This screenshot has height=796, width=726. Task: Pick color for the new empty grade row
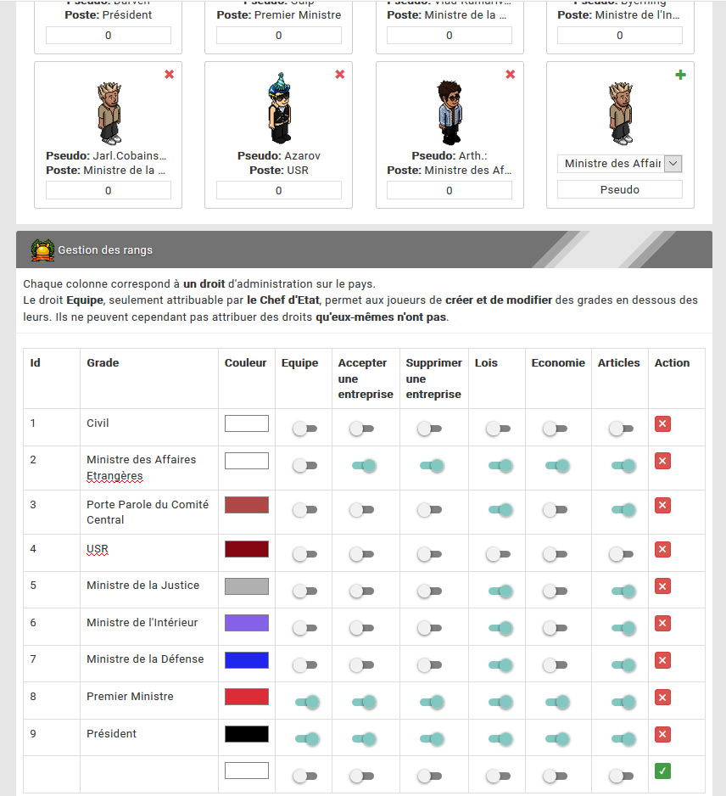tap(247, 771)
